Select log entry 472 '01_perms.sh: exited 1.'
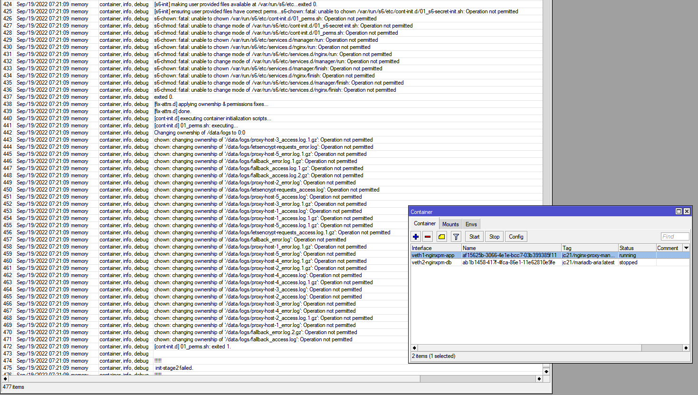The image size is (698, 395). 271,347
